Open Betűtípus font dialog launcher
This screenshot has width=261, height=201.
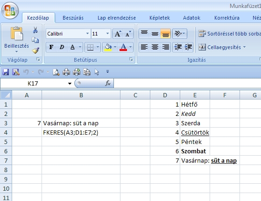131,59
